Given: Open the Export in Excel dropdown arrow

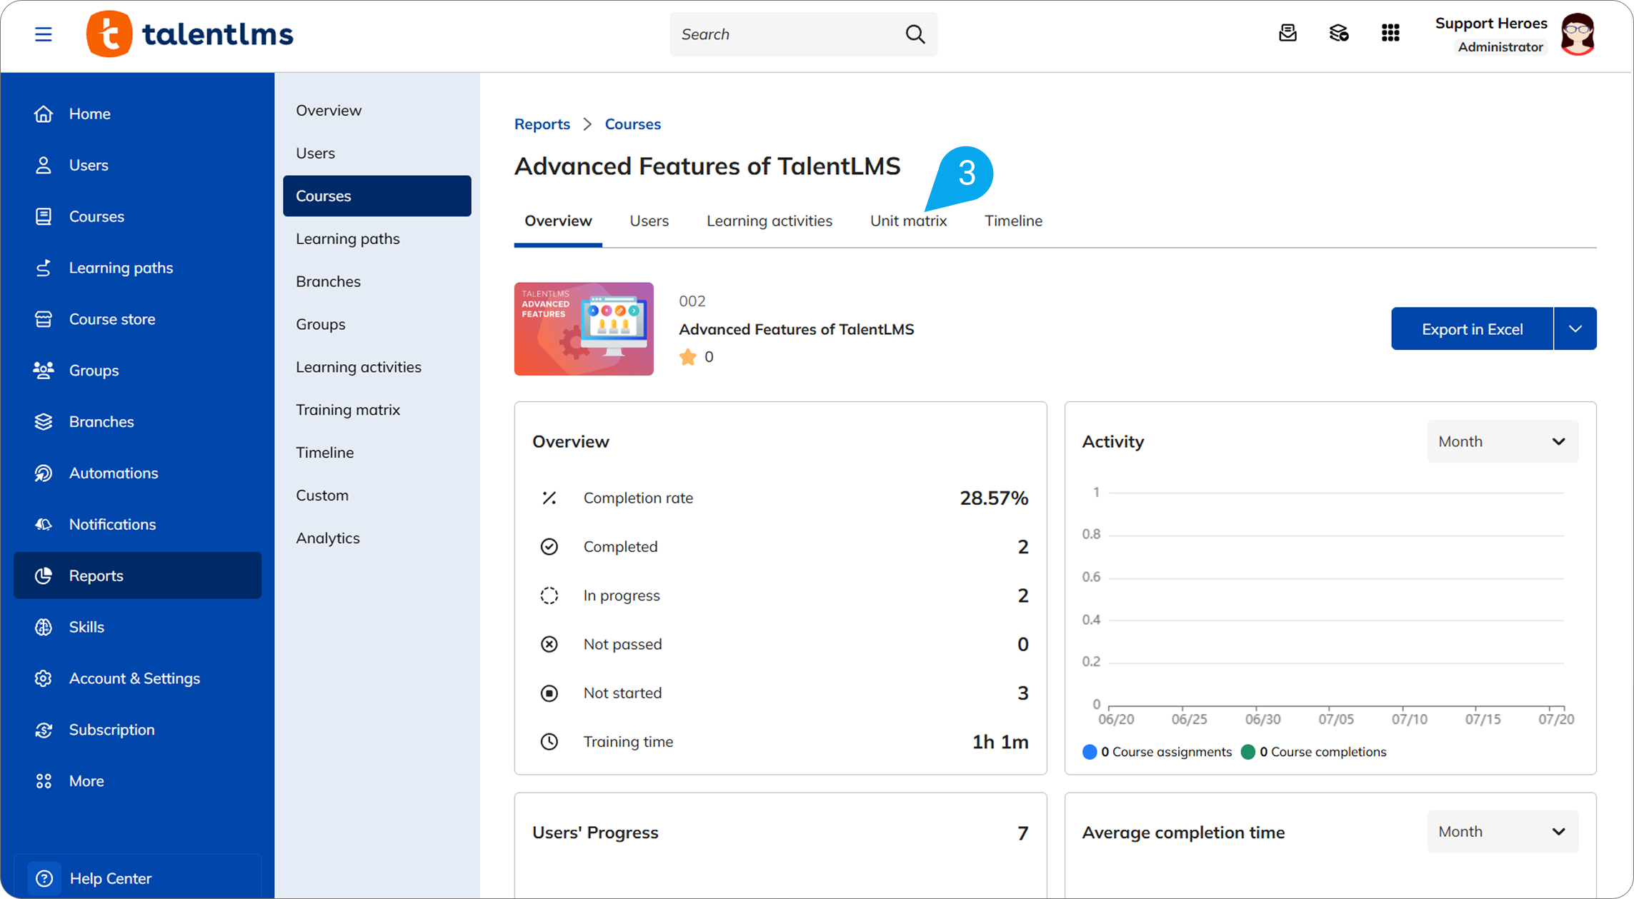Looking at the screenshot, I should [1575, 329].
